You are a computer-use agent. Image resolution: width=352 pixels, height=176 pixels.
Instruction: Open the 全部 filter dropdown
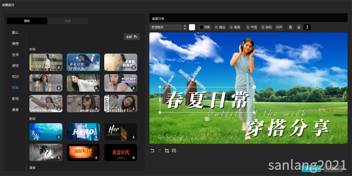coord(132,37)
